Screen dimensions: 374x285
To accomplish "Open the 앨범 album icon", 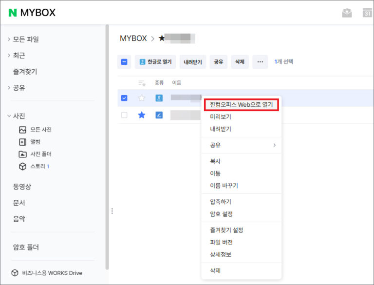I will [23, 142].
